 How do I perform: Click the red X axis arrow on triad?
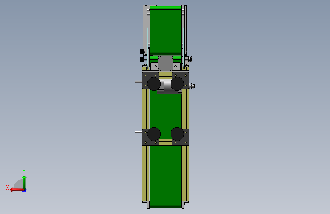pos(16,190)
